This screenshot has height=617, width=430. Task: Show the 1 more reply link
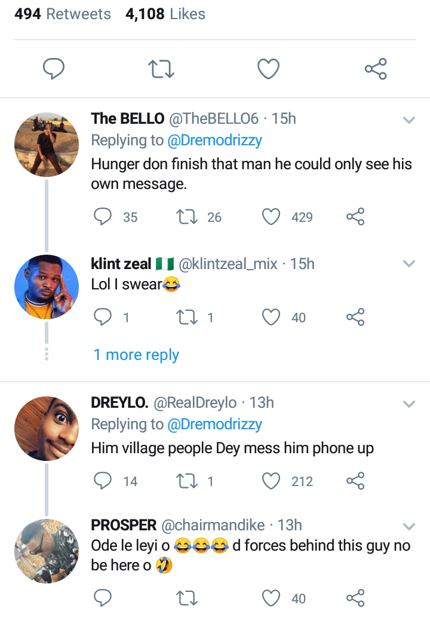click(x=136, y=355)
